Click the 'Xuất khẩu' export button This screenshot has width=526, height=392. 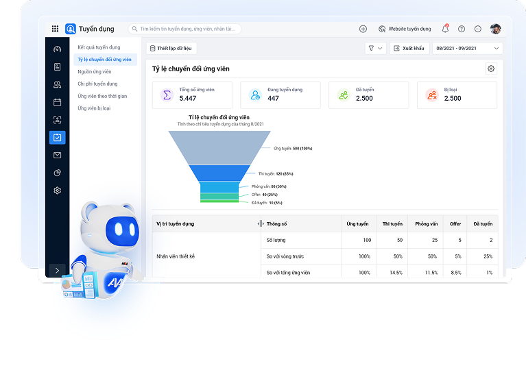(x=409, y=49)
